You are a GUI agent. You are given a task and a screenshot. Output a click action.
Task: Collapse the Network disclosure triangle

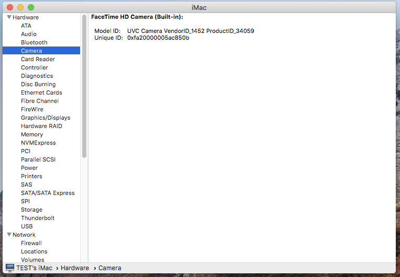[9, 235]
